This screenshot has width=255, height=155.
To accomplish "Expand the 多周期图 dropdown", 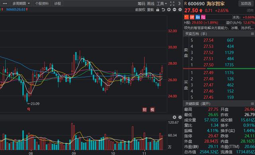I will pyautogui.click(x=21, y=4).
